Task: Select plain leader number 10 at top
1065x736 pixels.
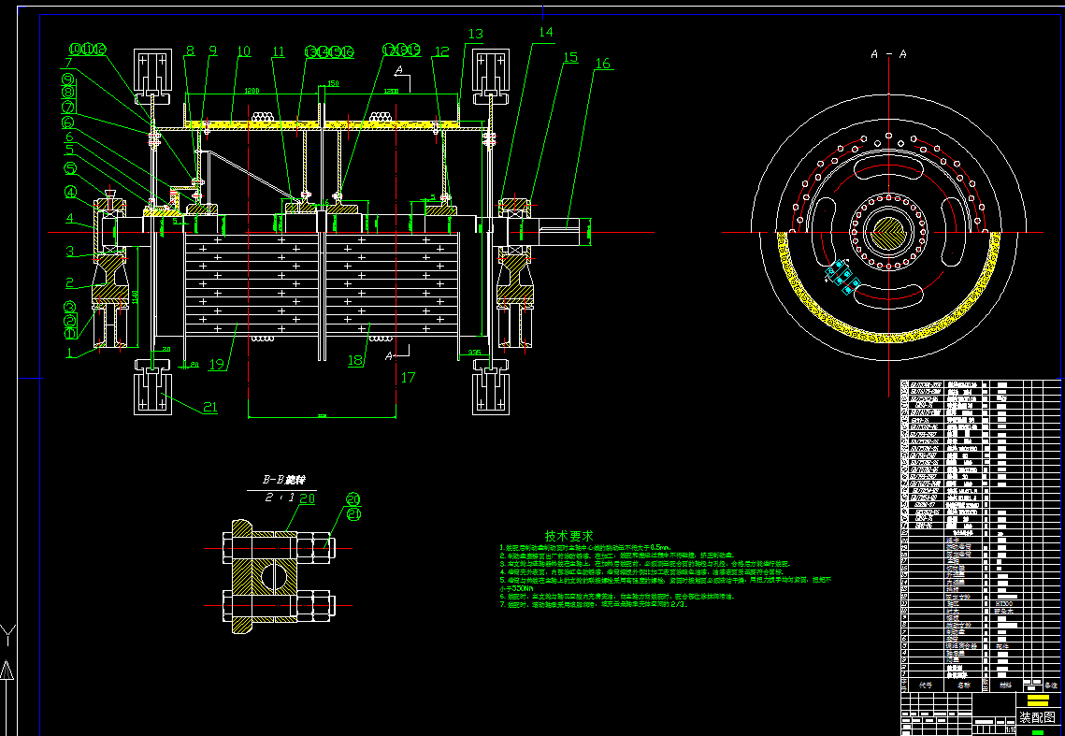Action: (x=244, y=51)
